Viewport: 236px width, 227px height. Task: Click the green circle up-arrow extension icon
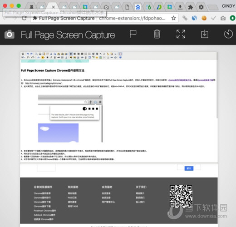[x=232, y=18]
